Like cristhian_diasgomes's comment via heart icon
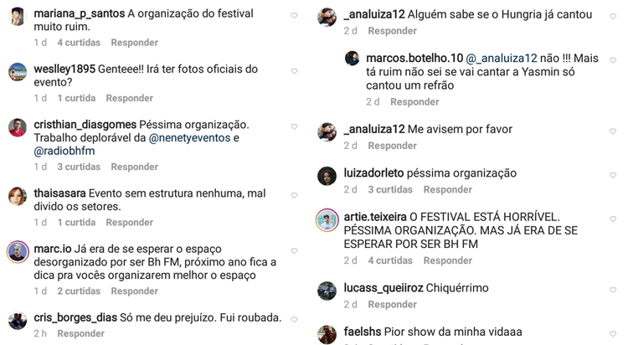This screenshot has height=345, width=628. pyautogui.click(x=294, y=127)
